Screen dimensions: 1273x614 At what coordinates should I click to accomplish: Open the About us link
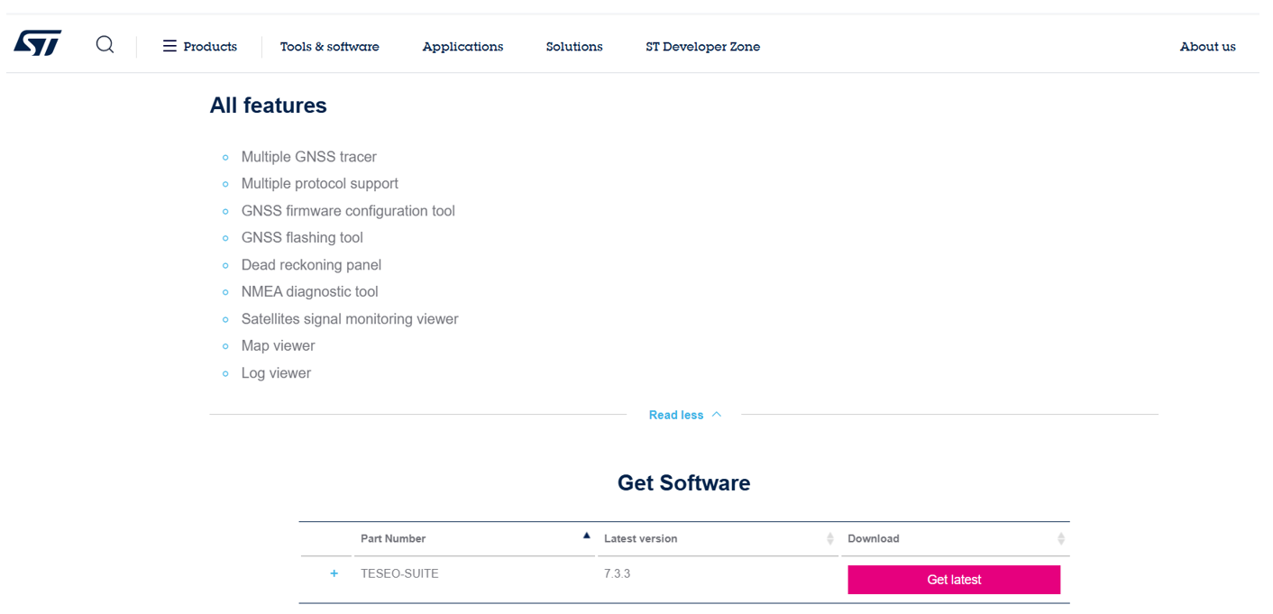tap(1207, 47)
